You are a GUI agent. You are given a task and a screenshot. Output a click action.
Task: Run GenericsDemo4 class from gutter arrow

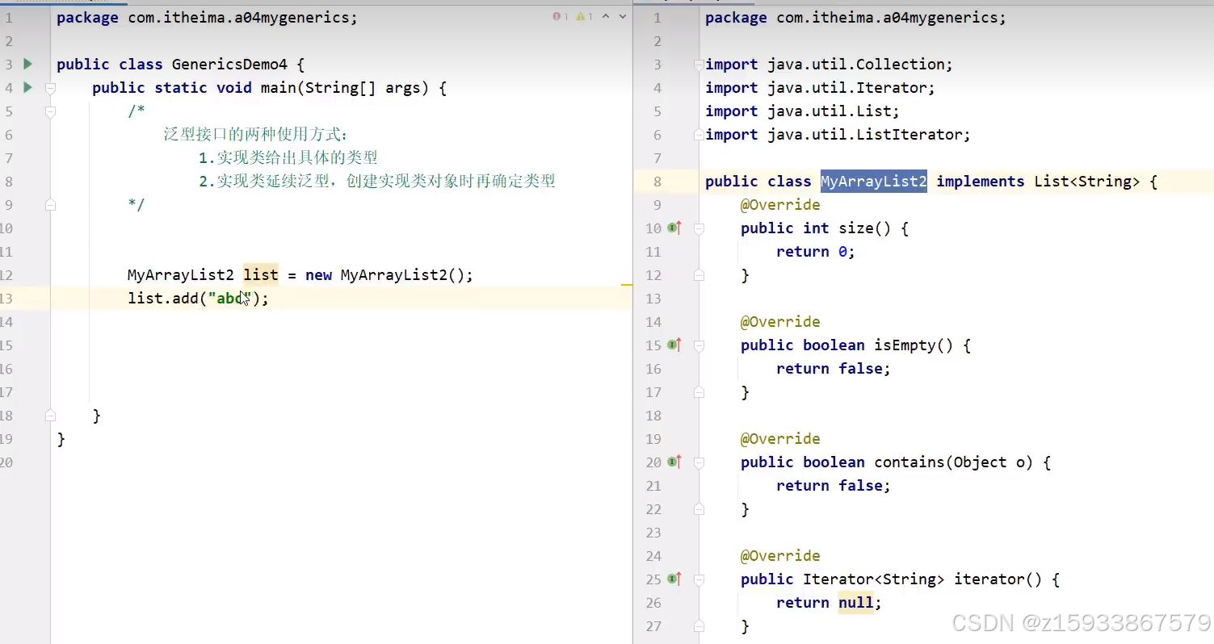click(28, 64)
